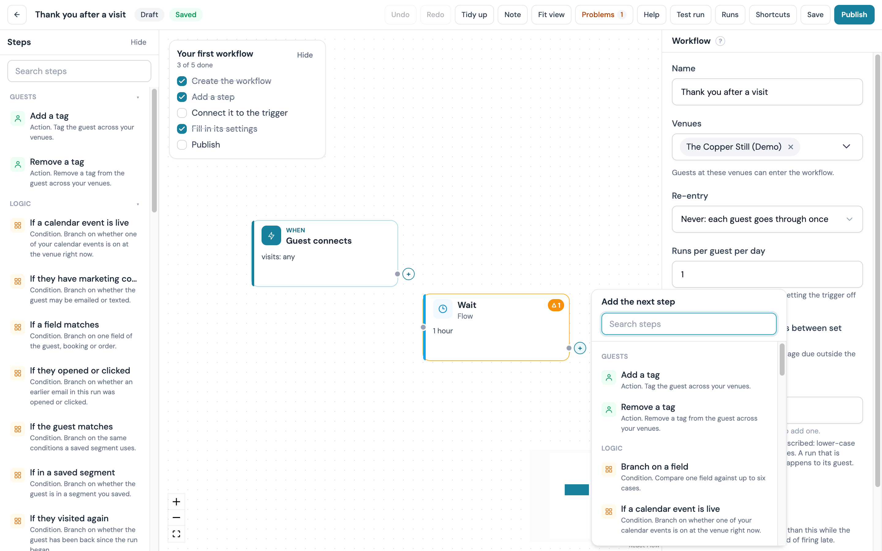Collapse the GUESTS section in Steps sidebar

coord(138,97)
